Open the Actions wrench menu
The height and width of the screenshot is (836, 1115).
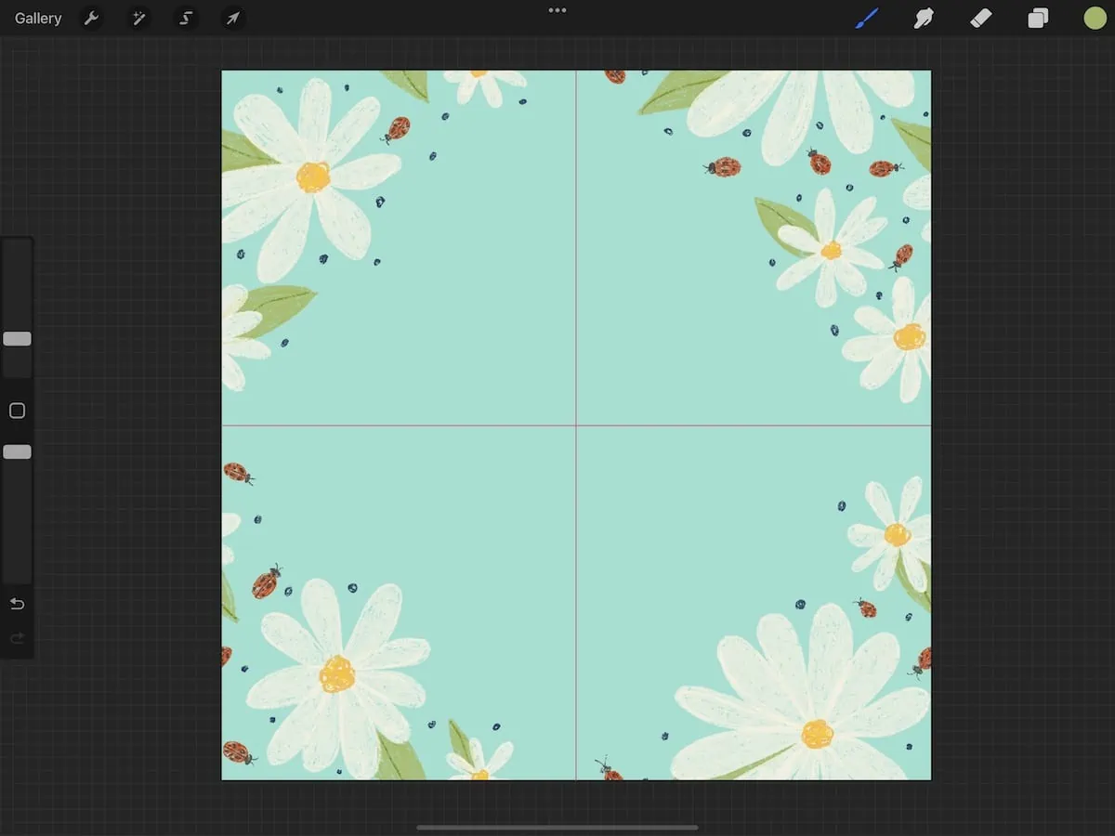point(91,19)
